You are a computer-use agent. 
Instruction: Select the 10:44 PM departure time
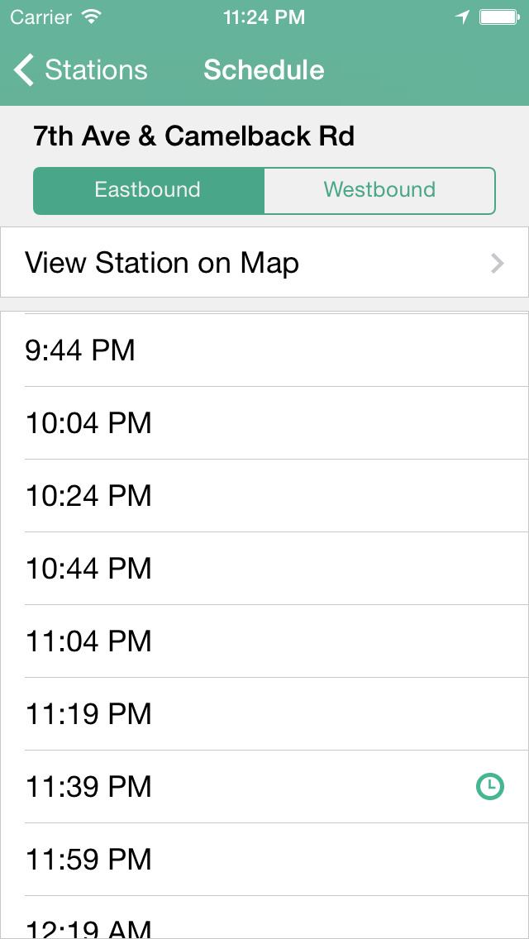click(264, 569)
